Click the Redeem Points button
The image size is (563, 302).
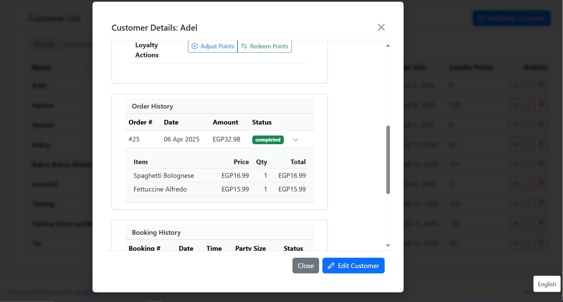coord(265,46)
